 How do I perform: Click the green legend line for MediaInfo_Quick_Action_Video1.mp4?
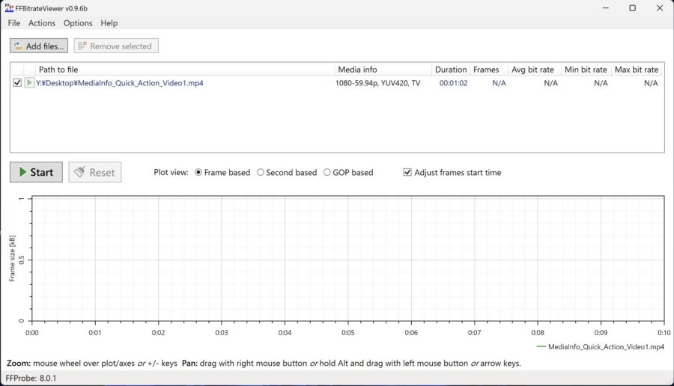pos(541,347)
